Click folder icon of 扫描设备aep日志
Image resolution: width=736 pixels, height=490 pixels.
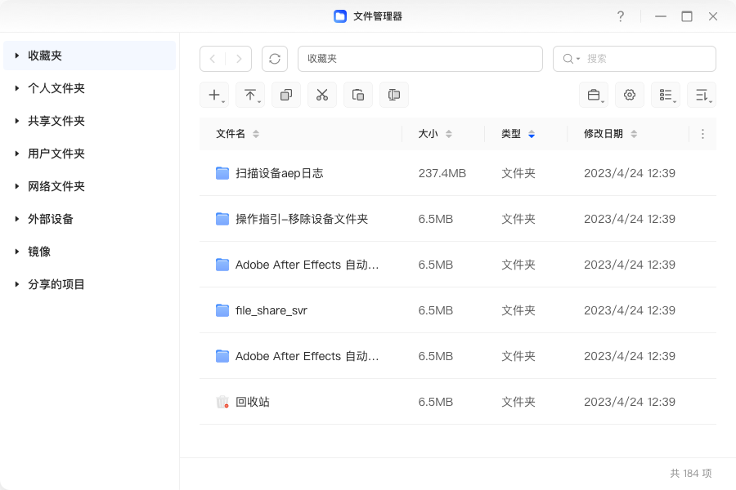(x=222, y=173)
